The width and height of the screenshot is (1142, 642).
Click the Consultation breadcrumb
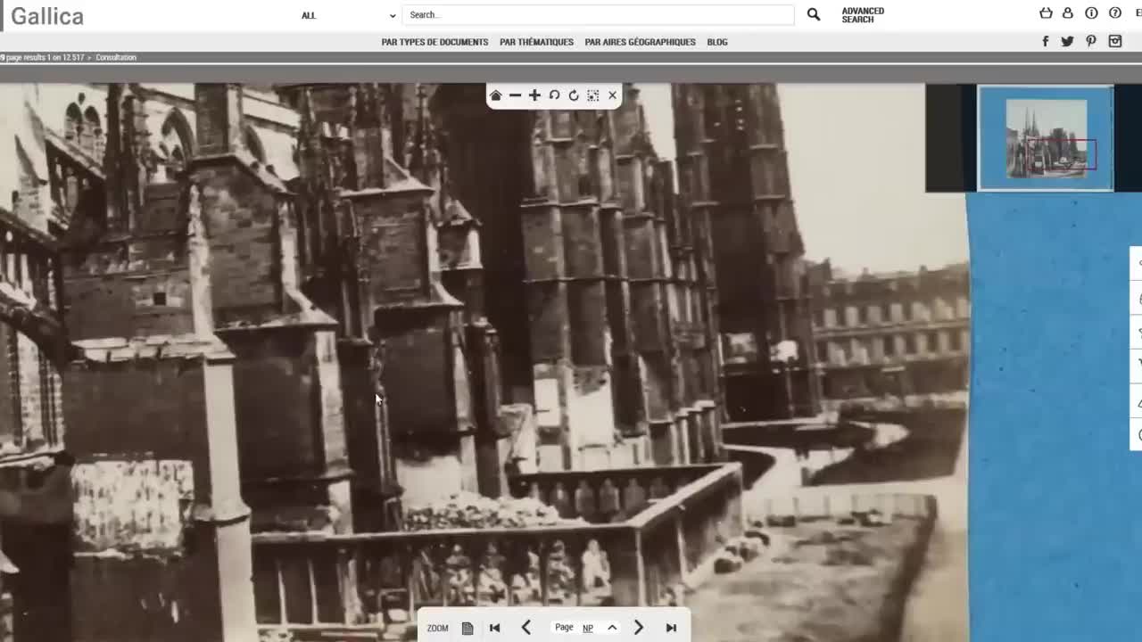point(116,57)
